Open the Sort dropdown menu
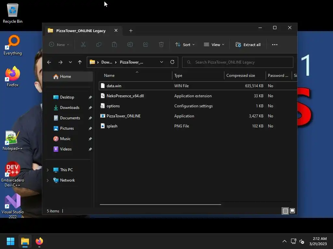Viewport: 333px width, 249px height. [185, 45]
